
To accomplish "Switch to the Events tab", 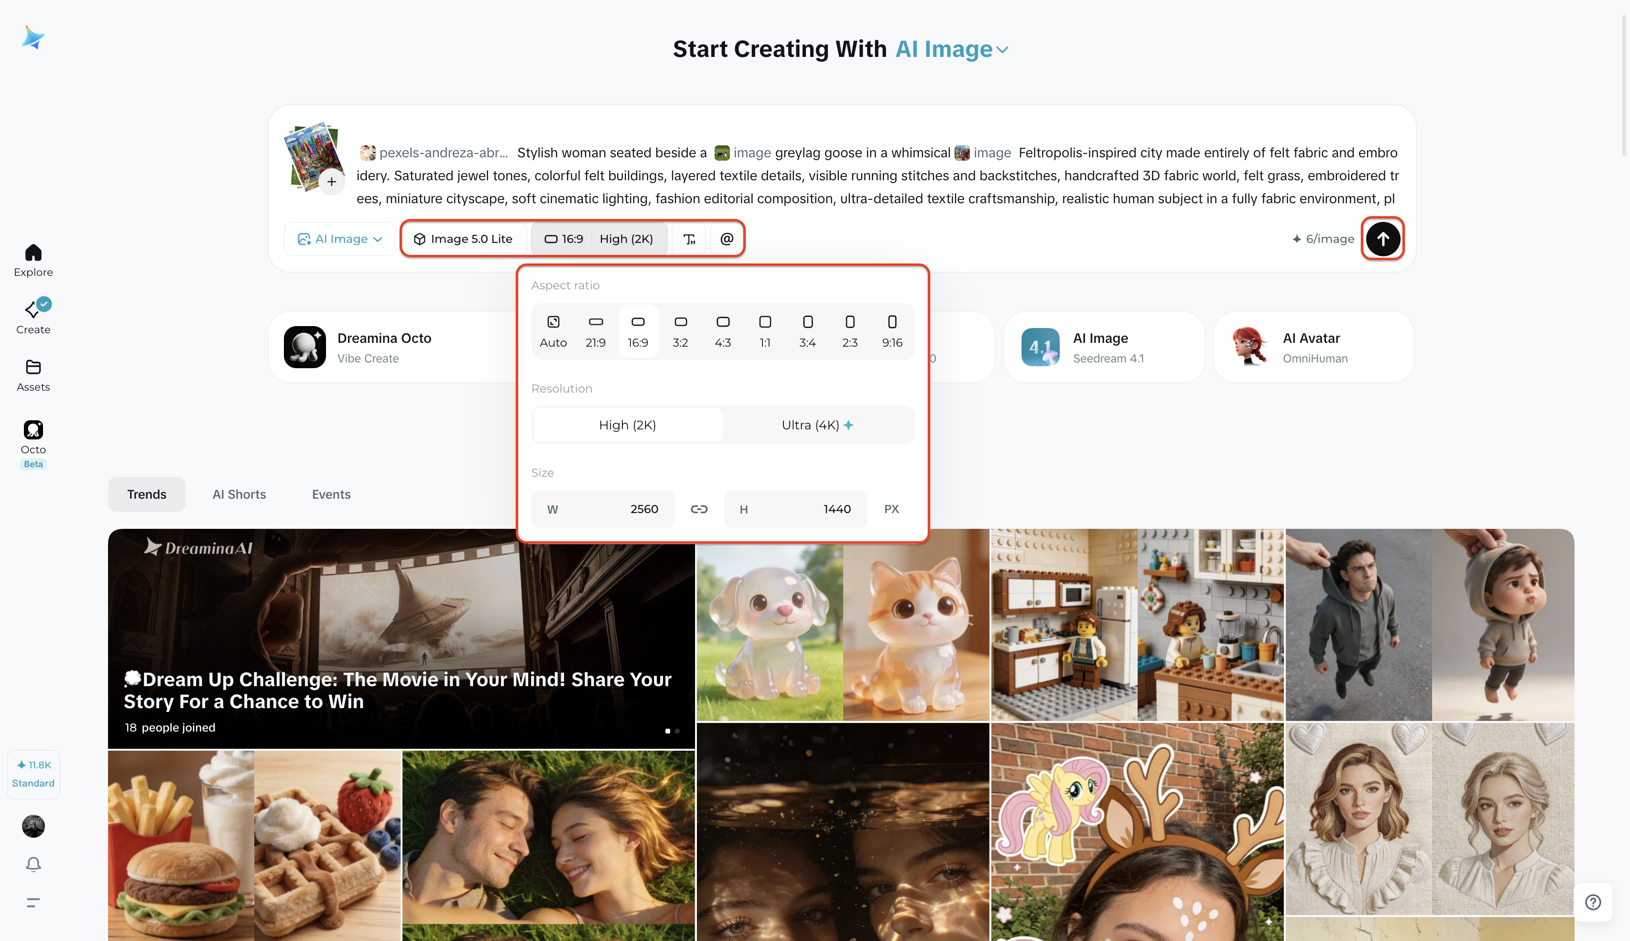I will pos(331,494).
